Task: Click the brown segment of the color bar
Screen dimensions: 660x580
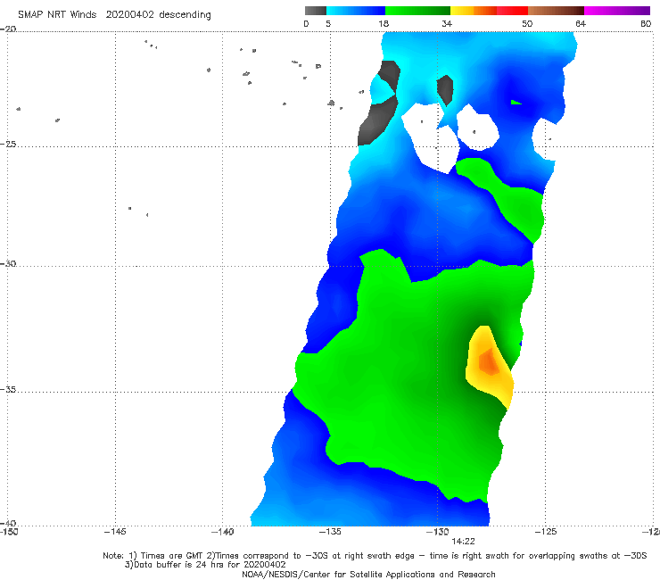Action: [556, 11]
